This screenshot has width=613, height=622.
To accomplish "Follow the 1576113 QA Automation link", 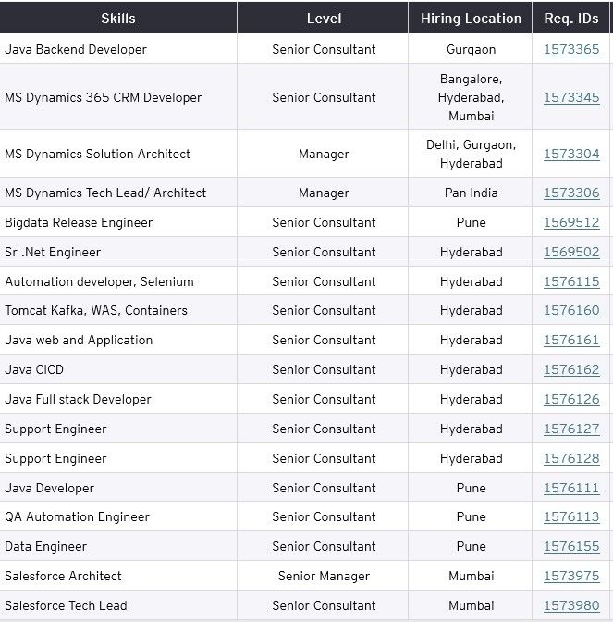I will [571, 516].
